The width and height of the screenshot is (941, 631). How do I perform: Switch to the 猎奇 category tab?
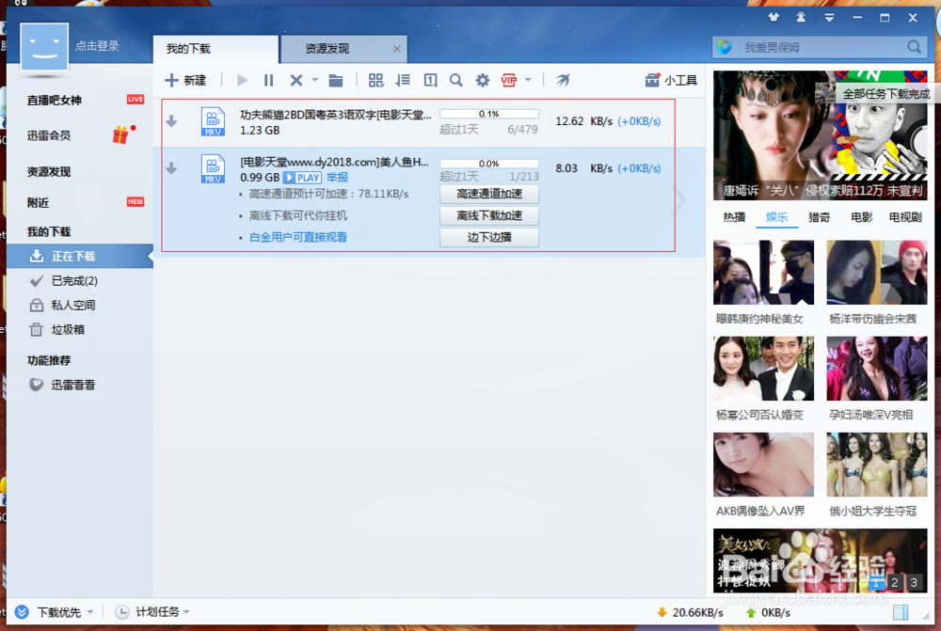tap(820, 217)
